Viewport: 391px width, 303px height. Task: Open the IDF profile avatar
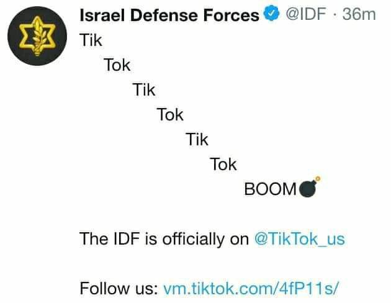click(x=37, y=36)
